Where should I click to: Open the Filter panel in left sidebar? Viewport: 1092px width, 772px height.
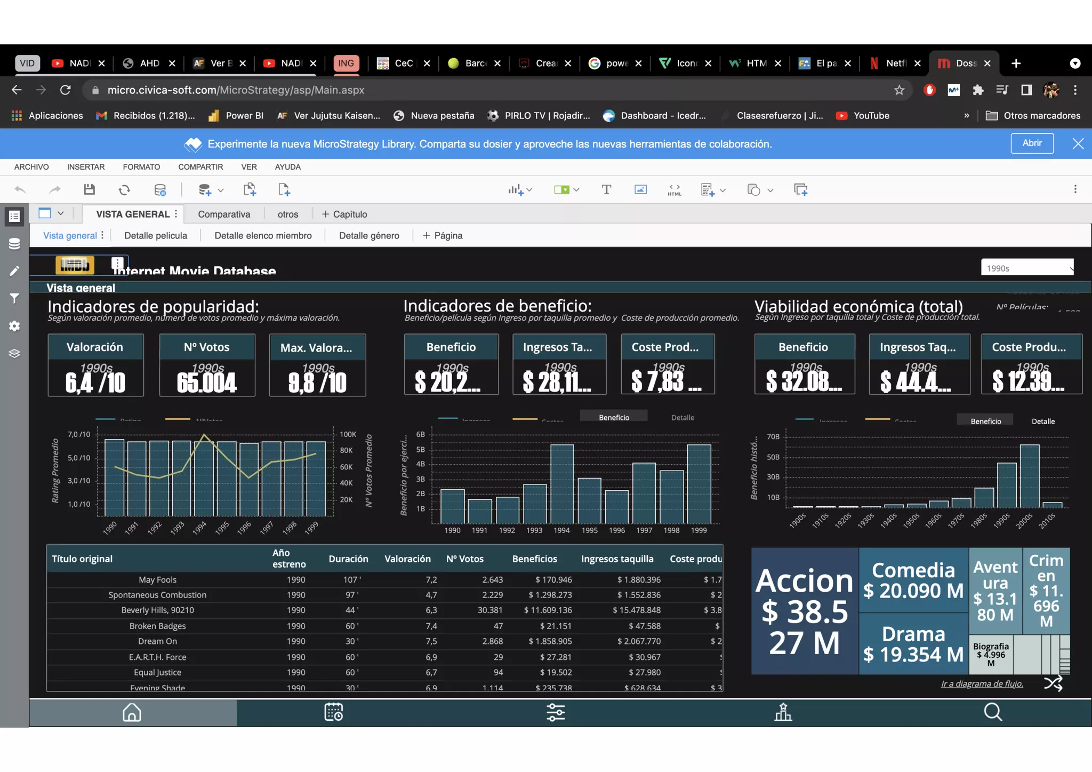pos(14,298)
